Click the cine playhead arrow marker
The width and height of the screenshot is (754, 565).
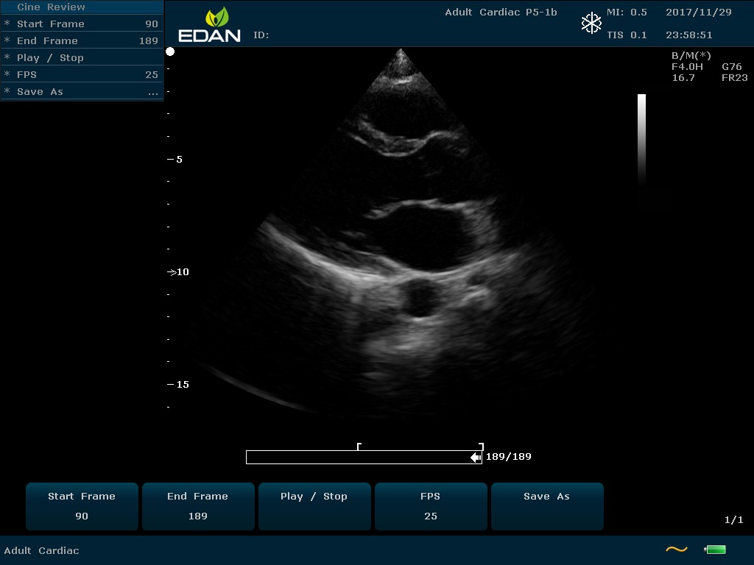pos(476,458)
